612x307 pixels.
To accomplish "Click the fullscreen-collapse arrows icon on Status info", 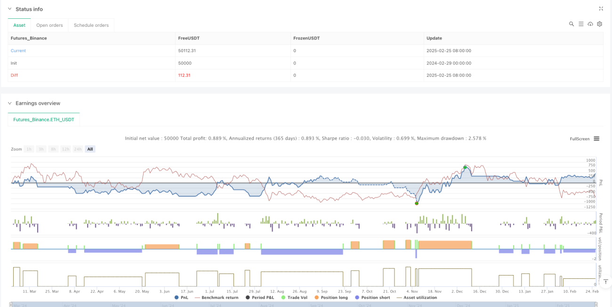I will [601, 8].
